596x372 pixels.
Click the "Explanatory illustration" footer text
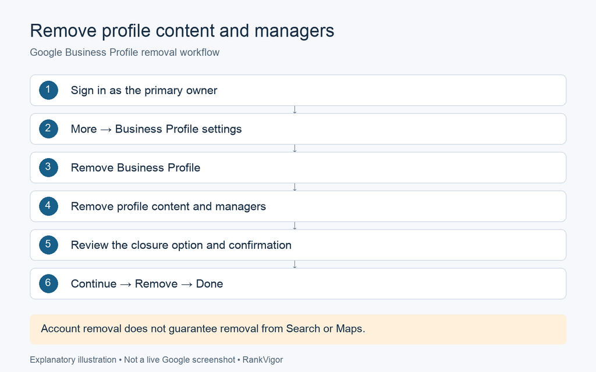pyautogui.click(x=73, y=360)
